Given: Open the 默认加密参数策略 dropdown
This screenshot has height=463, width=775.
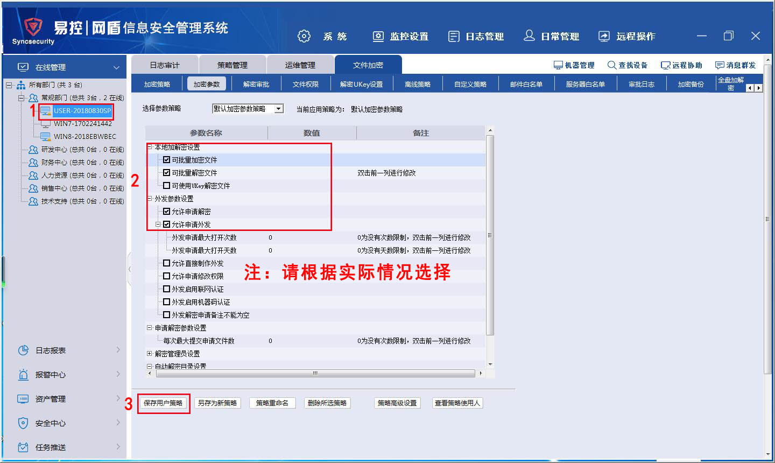Looking at the screenshot, I should coord(279,109).
